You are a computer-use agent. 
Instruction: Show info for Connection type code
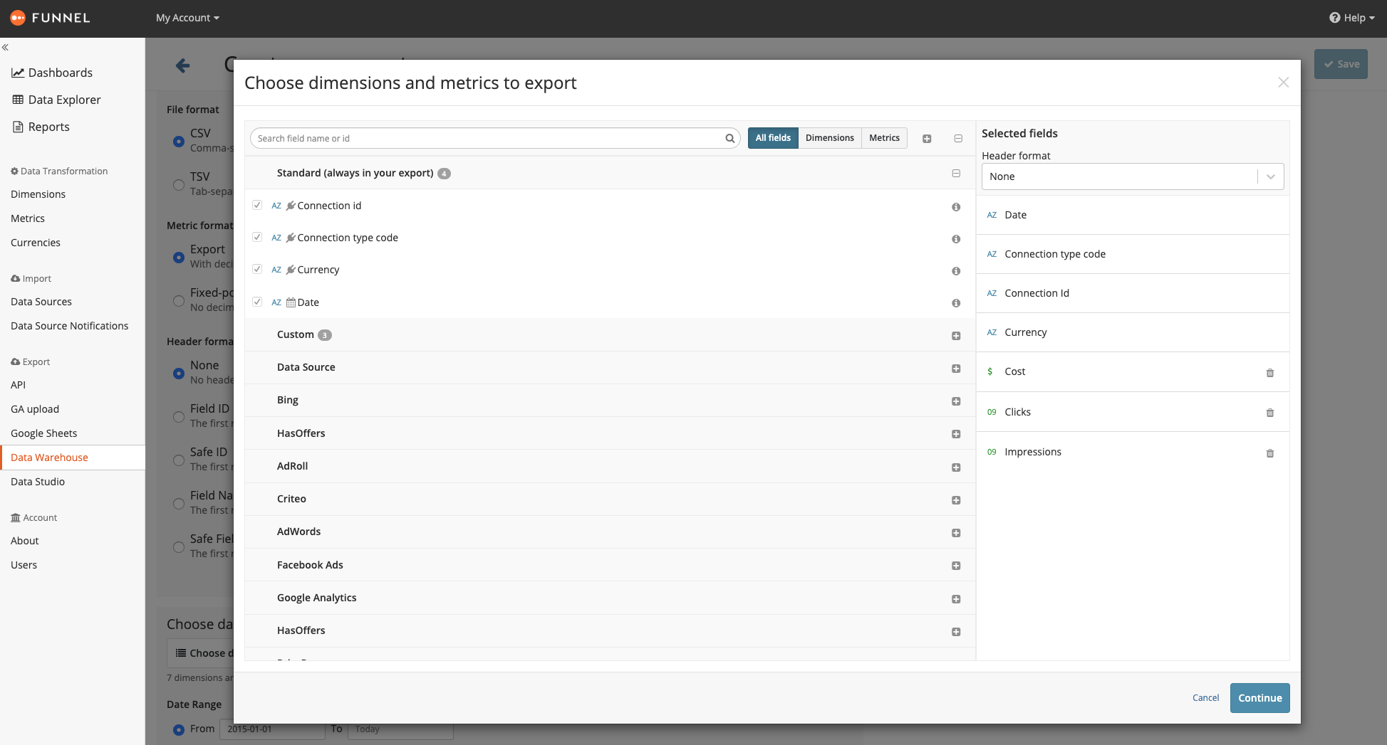coord(956,239)
